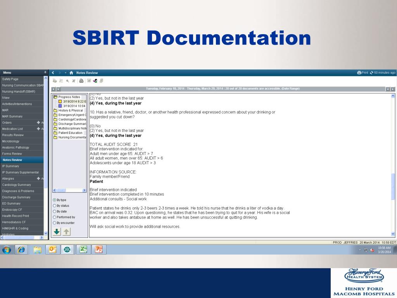Viewport: 397px width, 298px height.
Task: Select the By status radio button
Action: [55, 206]
